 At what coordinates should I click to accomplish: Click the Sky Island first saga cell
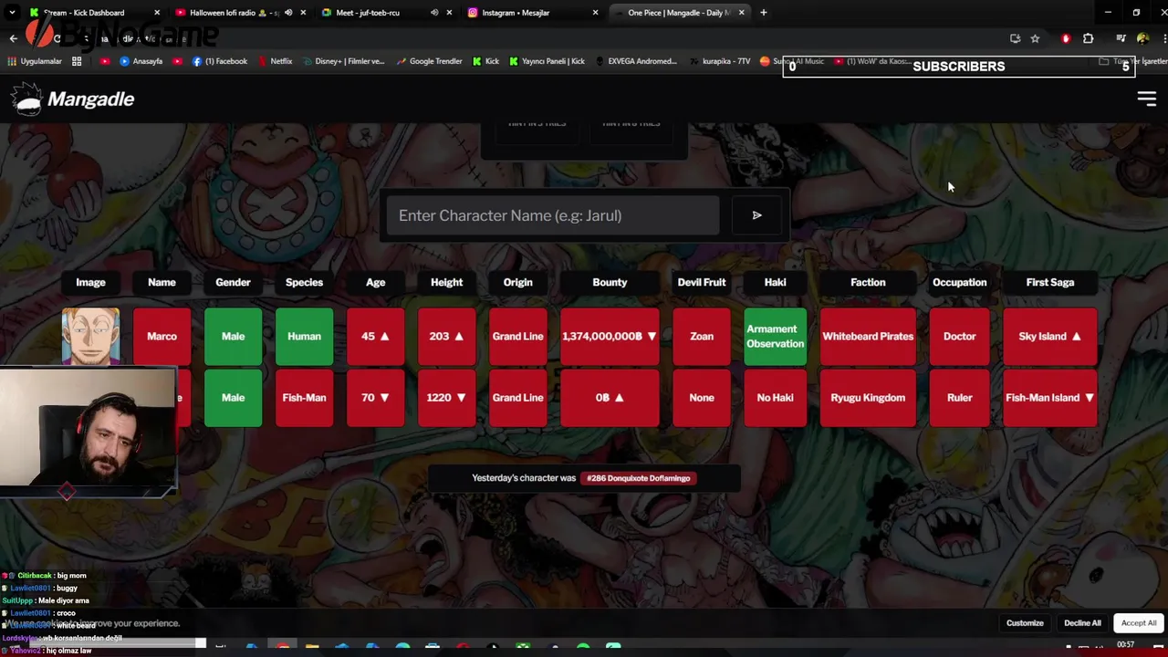(x=1050, y=337)
